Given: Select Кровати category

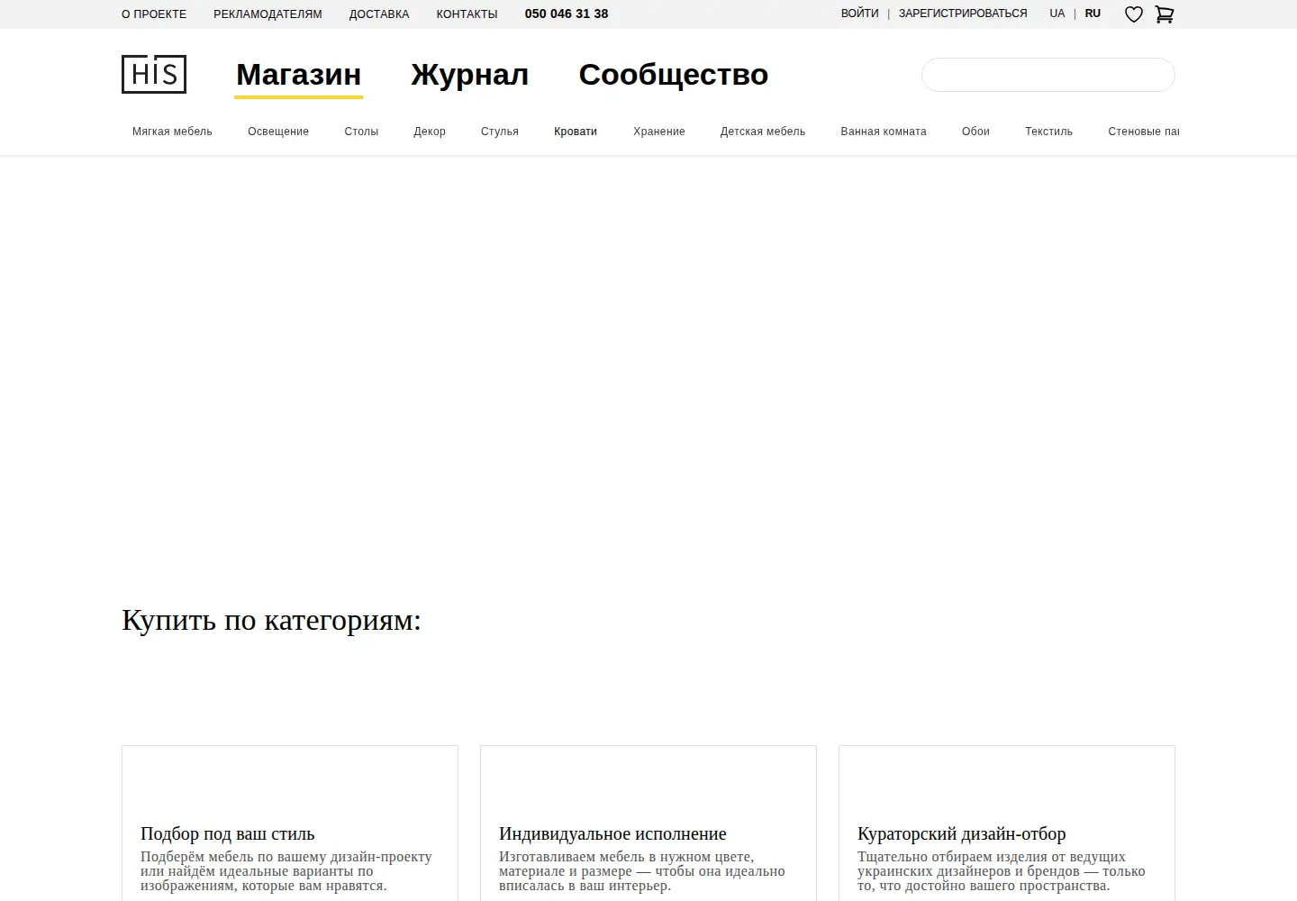Looking at the screenshot, I should pos(576,132).
